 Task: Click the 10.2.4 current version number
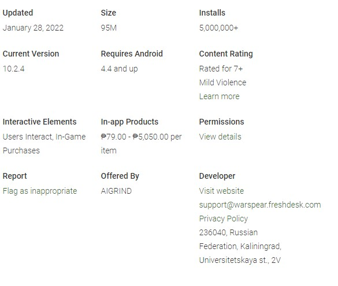coord(14,69)
